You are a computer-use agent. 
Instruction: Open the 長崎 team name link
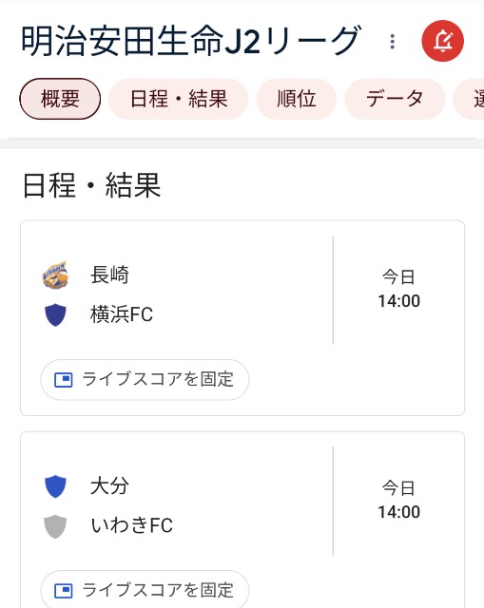109,275
